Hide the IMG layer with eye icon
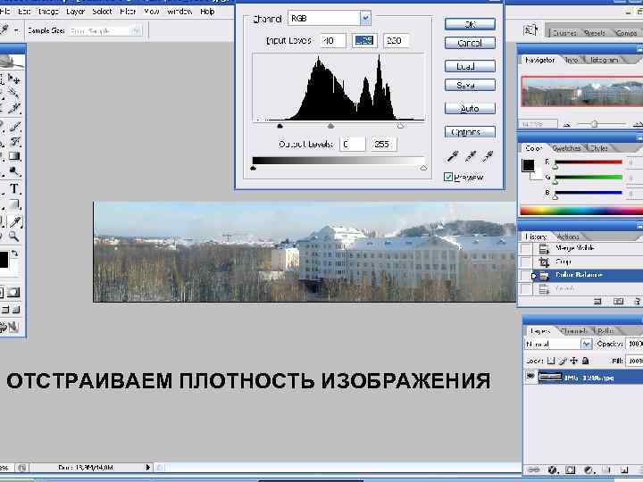 pyautogui.click(x=530, y=377)
